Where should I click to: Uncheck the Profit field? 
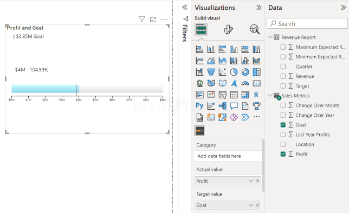(283, 154)
